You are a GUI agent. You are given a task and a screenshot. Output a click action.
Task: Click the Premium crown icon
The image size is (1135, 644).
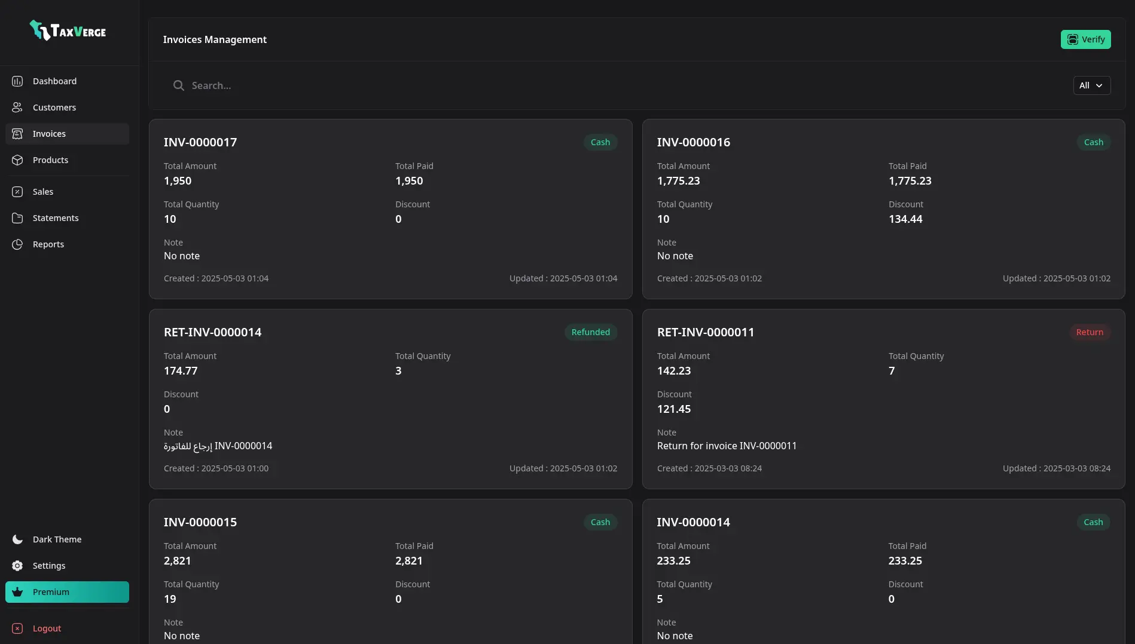[17, 591]
